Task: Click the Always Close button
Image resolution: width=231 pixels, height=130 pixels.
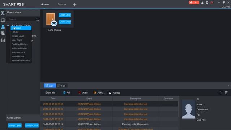Action: pos(32,126)
